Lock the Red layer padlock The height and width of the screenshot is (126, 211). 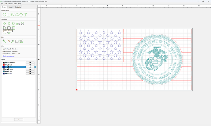[8, 65]
